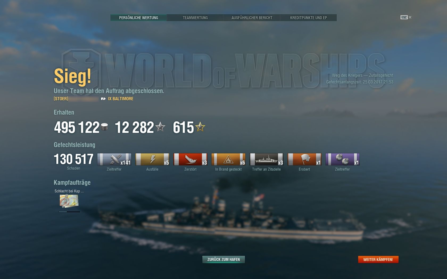Close the results screen with ESC
This screenshot has height=279, width=447.
tap(406, 17)
